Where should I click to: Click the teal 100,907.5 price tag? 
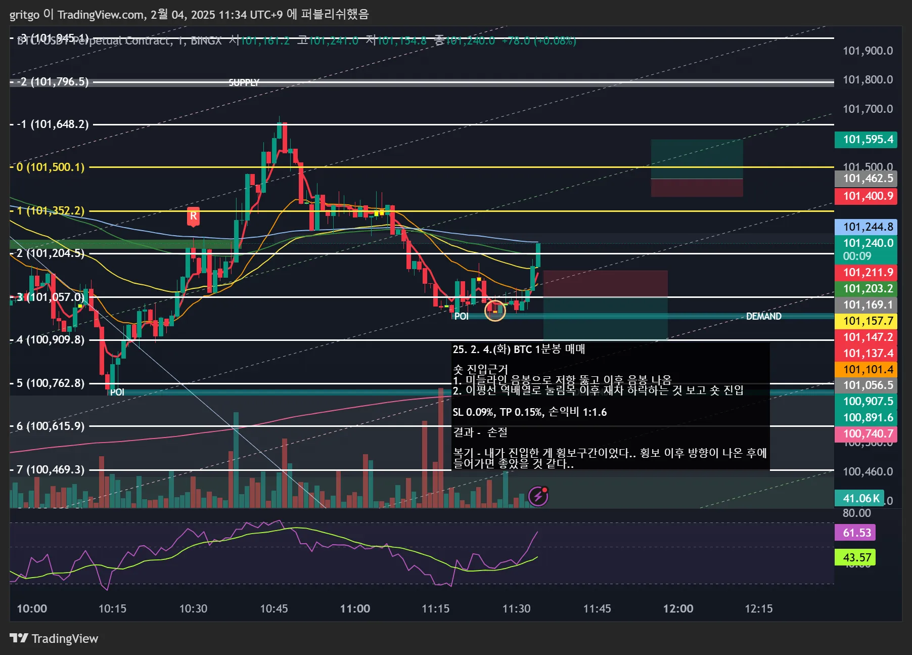tap(866, 401)
